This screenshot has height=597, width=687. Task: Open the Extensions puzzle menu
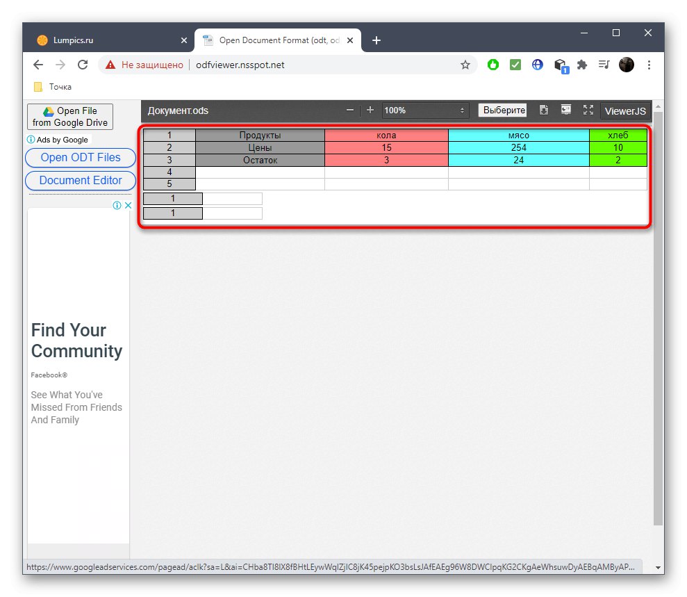coord(582,65)
